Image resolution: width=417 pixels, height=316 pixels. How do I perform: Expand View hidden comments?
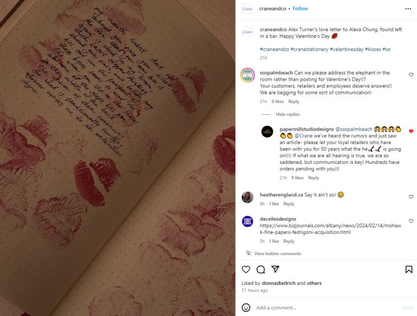point(278,253)
